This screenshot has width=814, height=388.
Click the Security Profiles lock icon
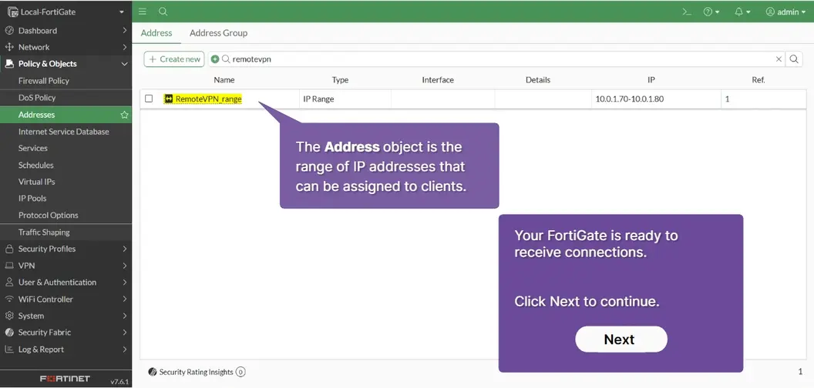pos(8,249)
